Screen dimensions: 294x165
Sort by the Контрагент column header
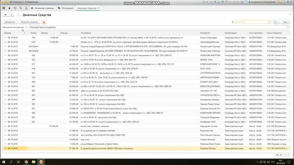[x=211, y=33]
